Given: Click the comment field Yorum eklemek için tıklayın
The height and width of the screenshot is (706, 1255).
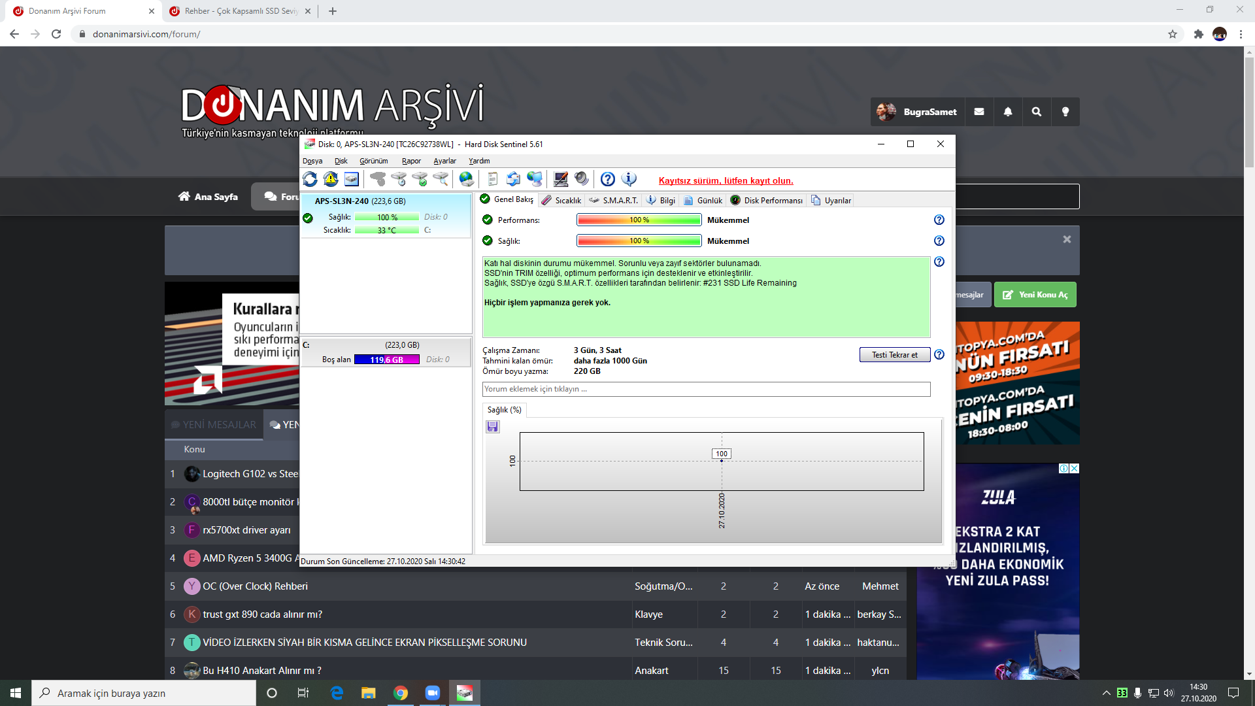Looking at the screenshot, I should click(x=706, y=389).
